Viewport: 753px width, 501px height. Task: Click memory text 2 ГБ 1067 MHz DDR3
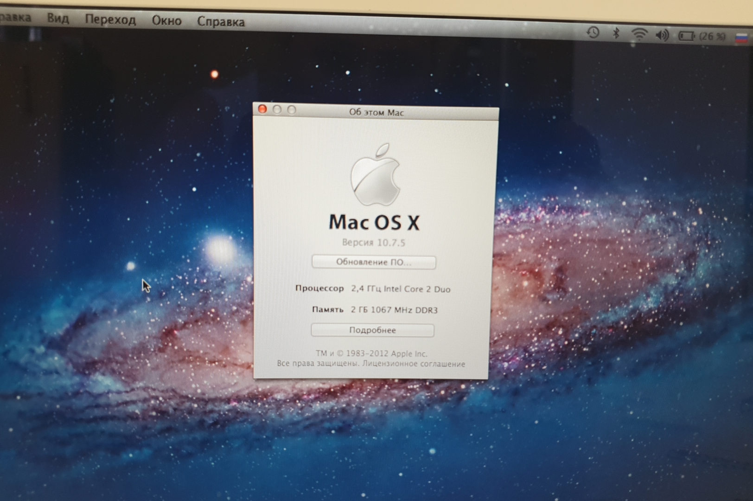[x=394, y=309]
